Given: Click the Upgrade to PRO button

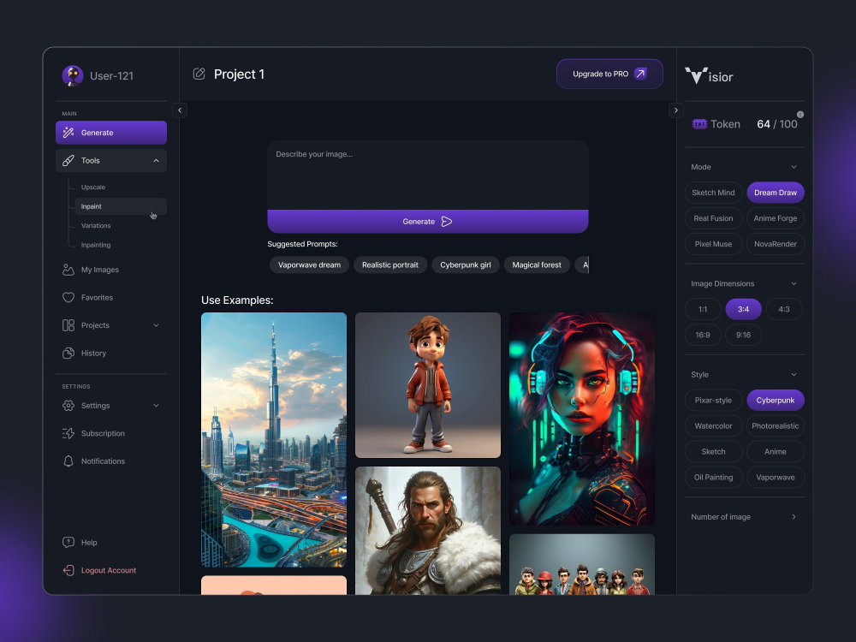Looking at the screenshot, I should pos(609,74).
